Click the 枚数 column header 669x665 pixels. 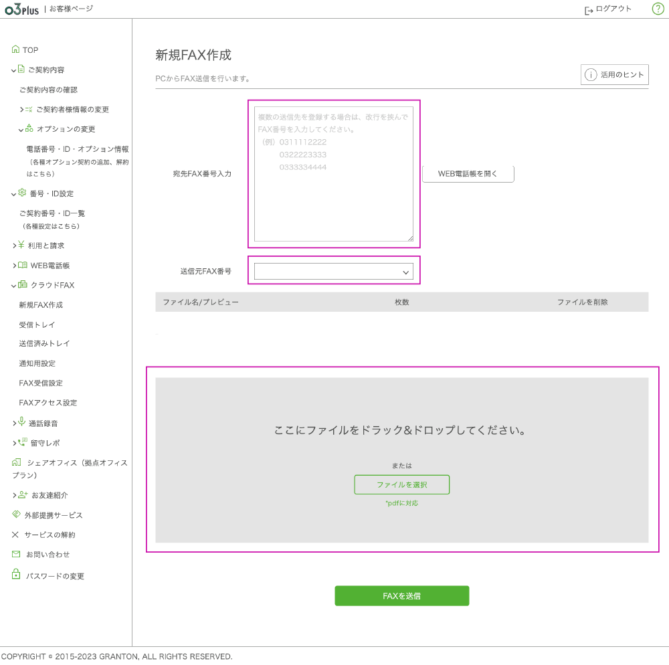pyautogui.click(x=402, y=302)
